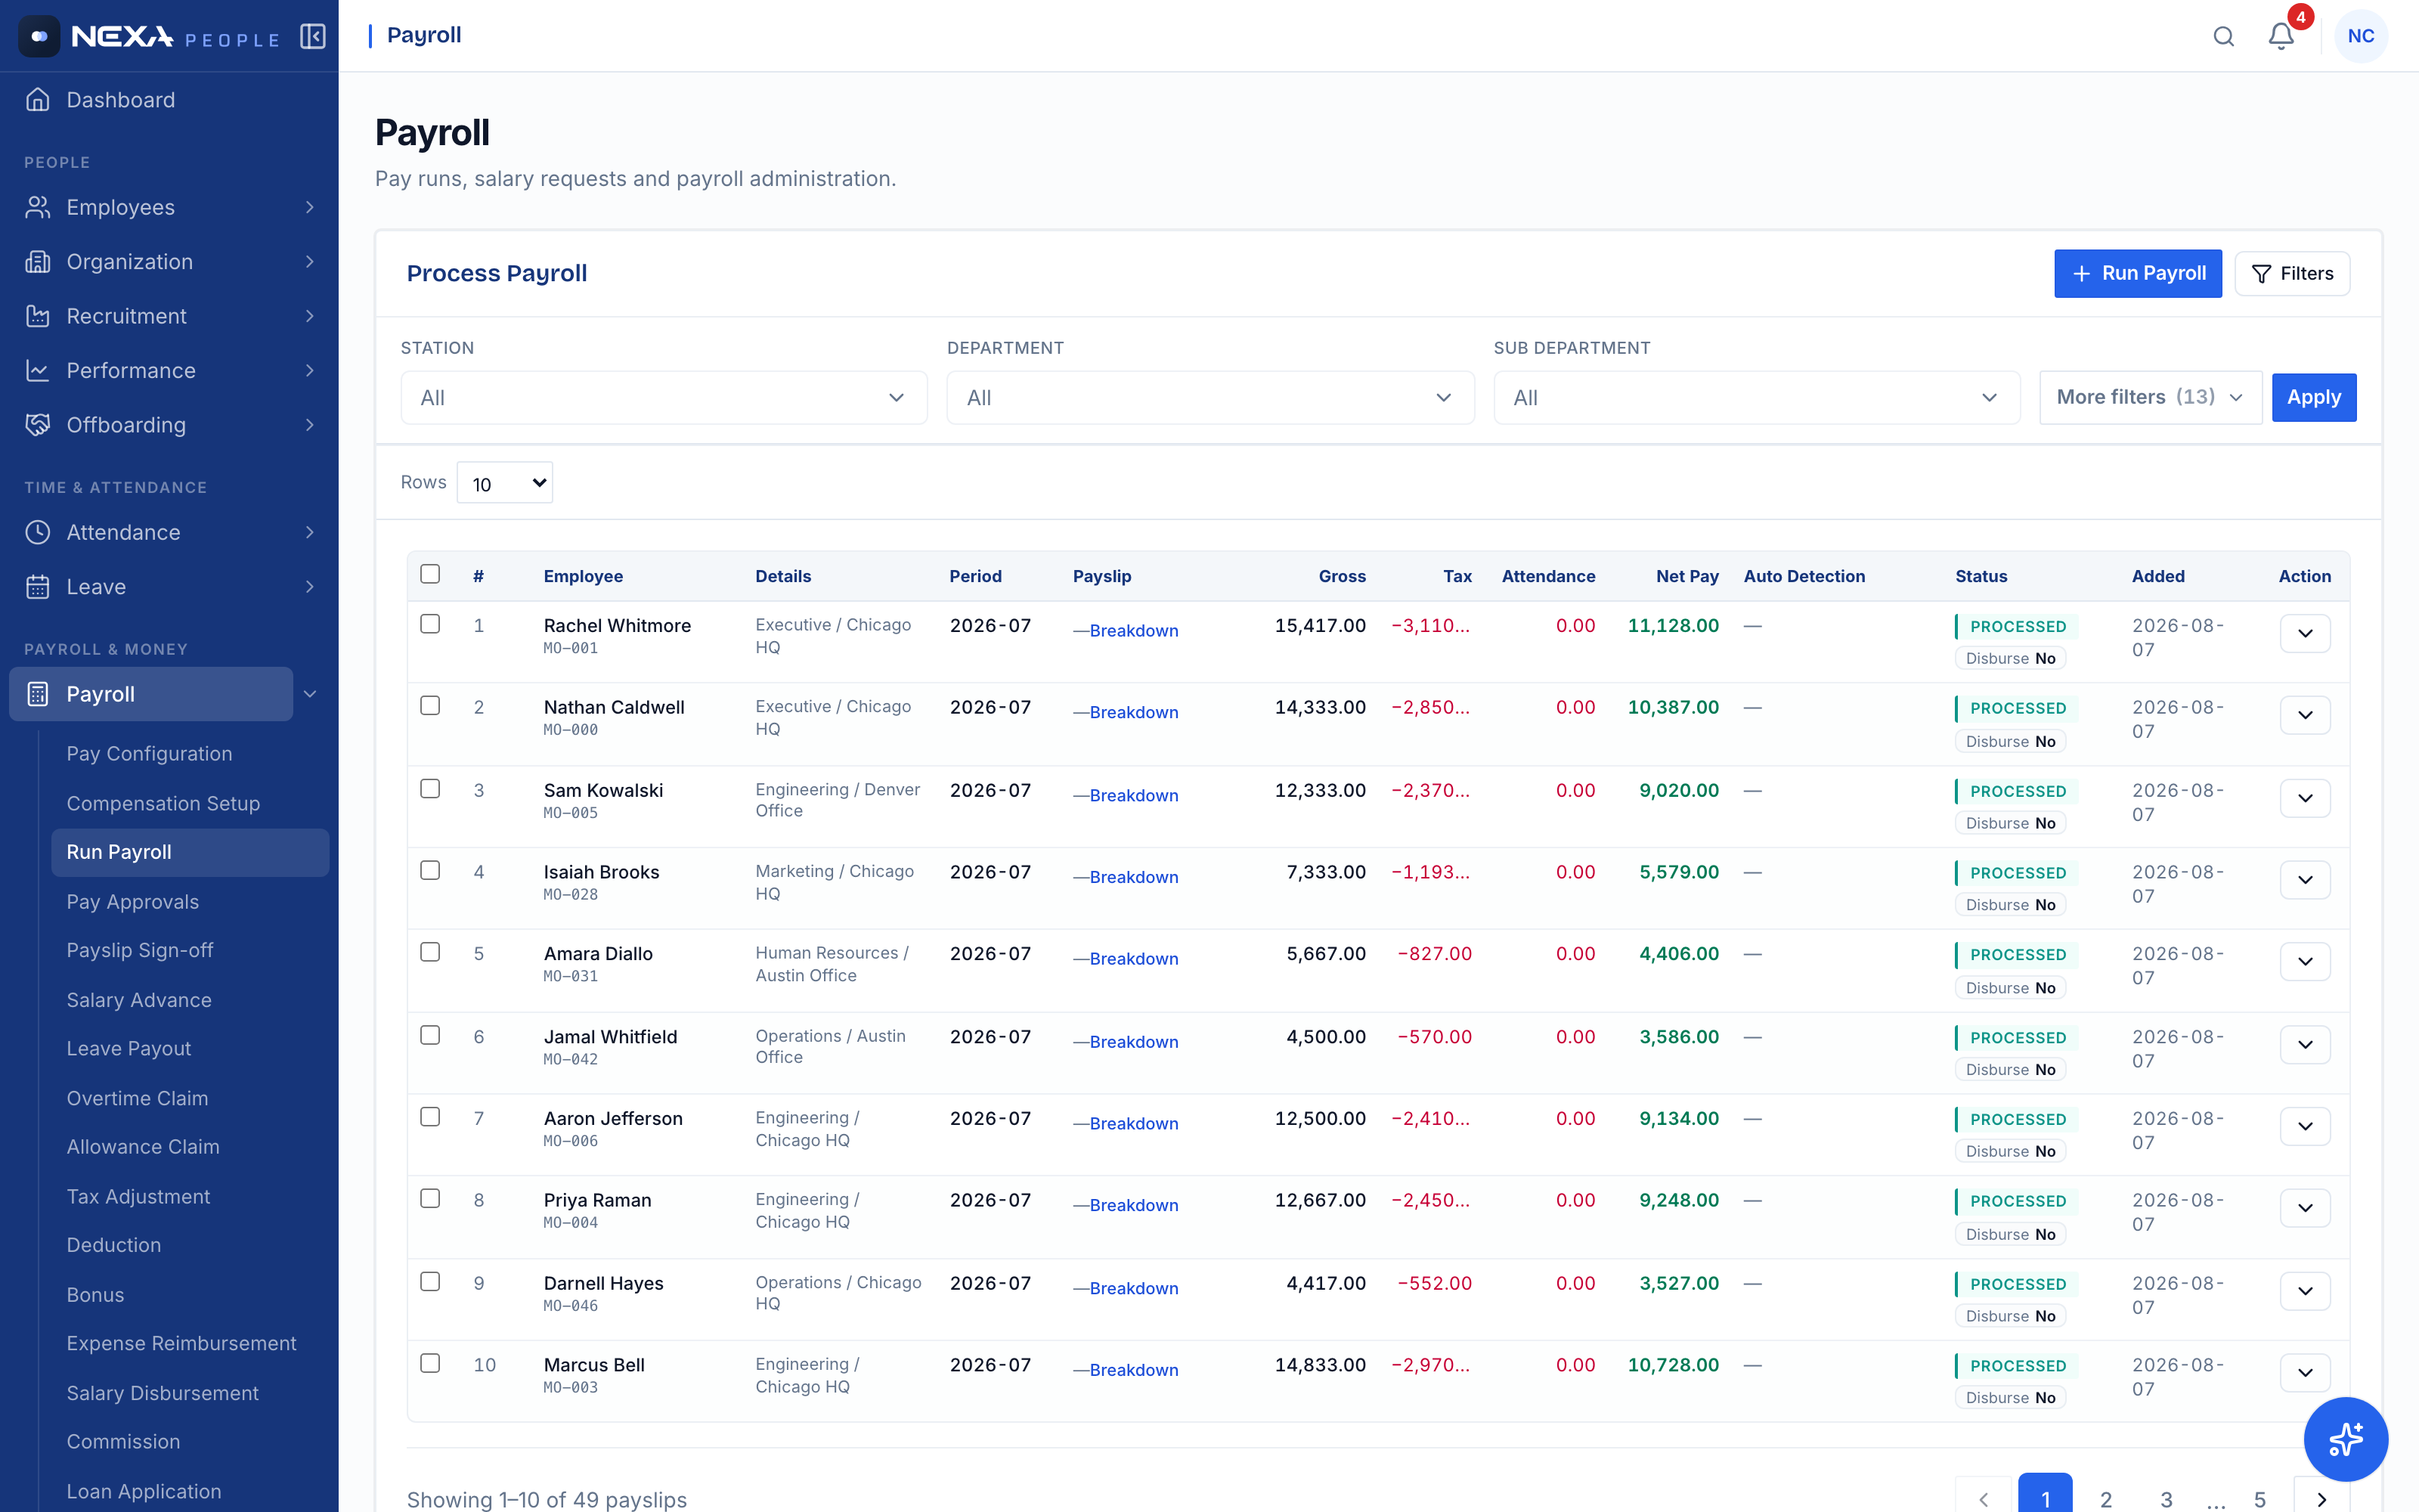Image resolution: width=2419 pixels, height=1512 pixels.
Task: Open the search magnifier icon
Action: click(2223, 37)
